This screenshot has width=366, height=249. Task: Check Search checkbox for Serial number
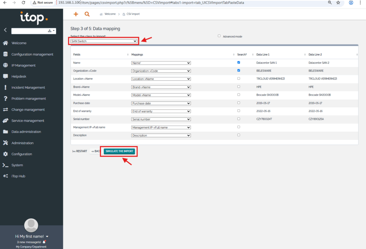coord(238,119)
